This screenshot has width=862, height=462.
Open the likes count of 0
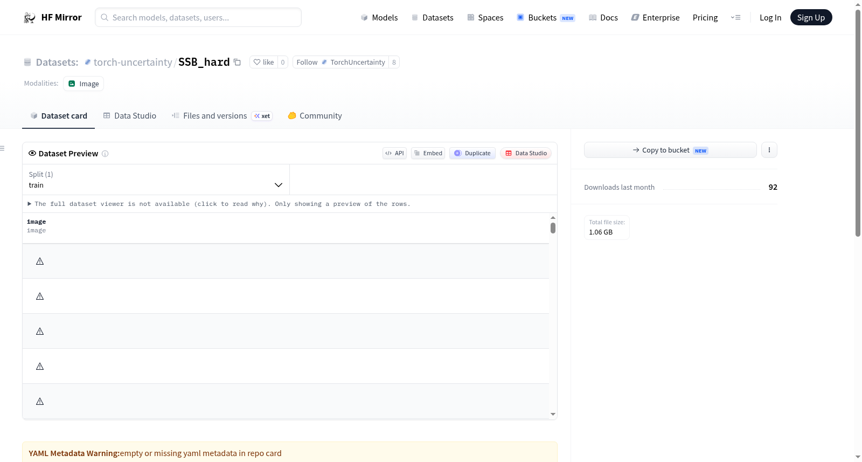(283, 62)
